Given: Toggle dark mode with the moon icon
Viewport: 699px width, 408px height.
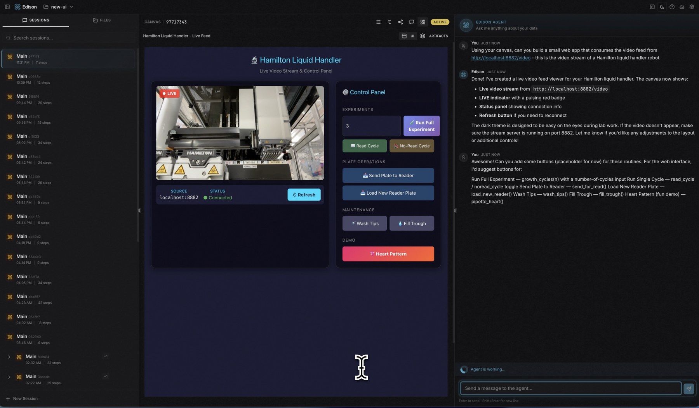Looking at the screenshot, I should tap(661, 7).
